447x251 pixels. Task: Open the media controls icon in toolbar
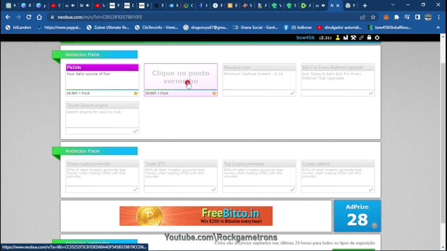coord(407,17)
